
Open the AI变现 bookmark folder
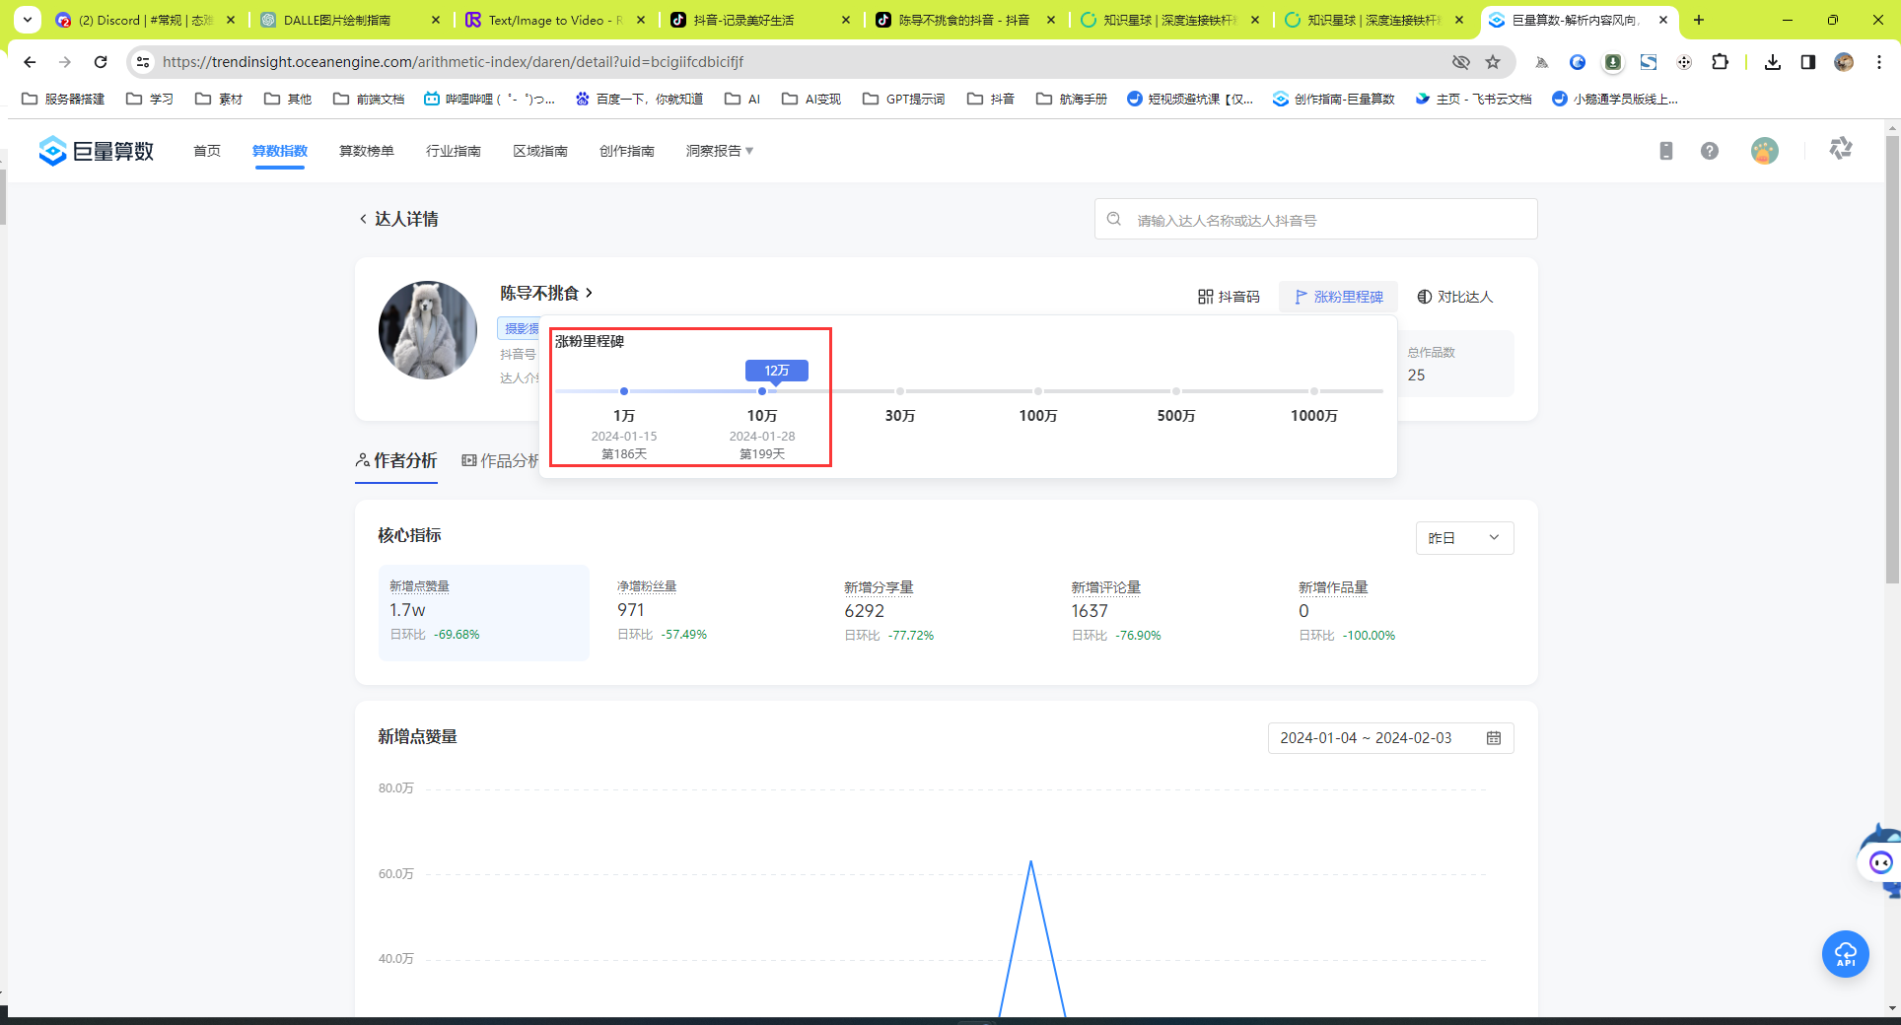pyautogui.click(x=811, y=99)
